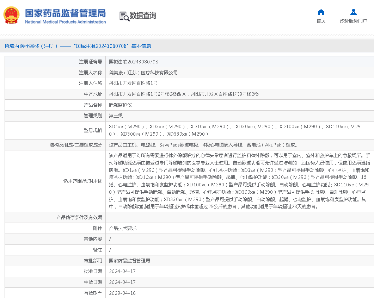
Task: Open the 政务服务门户 person icon
Action: (354, 12)
